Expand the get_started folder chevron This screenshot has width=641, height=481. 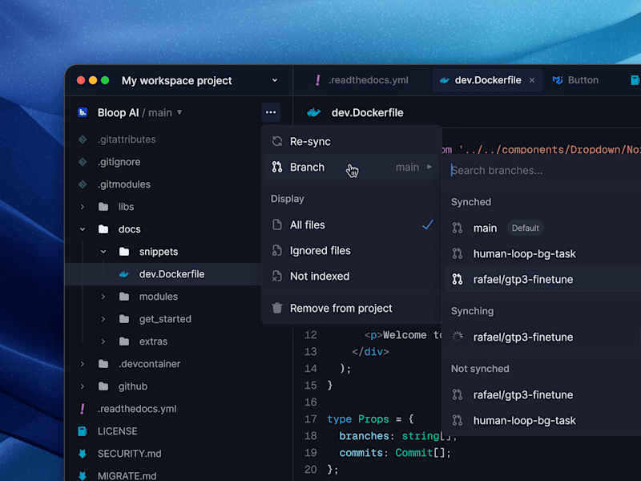tap(103, 319)
